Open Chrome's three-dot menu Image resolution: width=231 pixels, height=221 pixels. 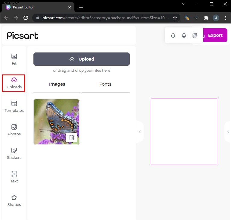coord(226,18)
